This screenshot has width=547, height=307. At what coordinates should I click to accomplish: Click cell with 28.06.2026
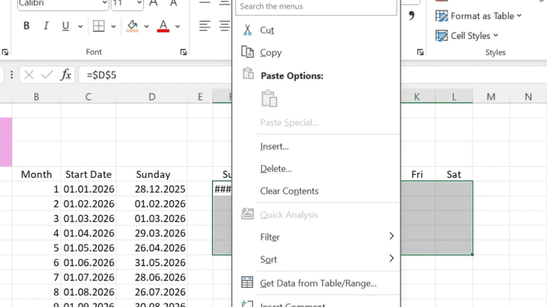[152, 277]
